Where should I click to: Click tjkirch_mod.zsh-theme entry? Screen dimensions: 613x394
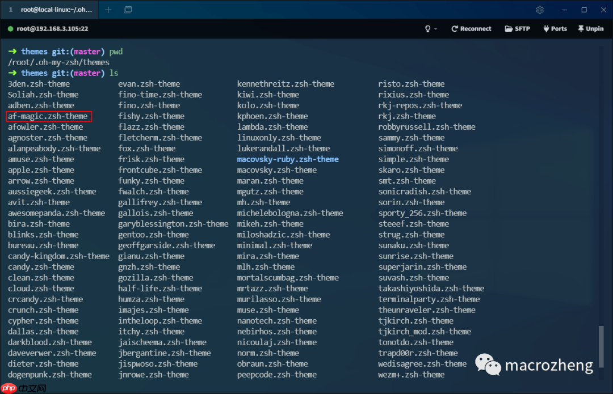point(425,332)
